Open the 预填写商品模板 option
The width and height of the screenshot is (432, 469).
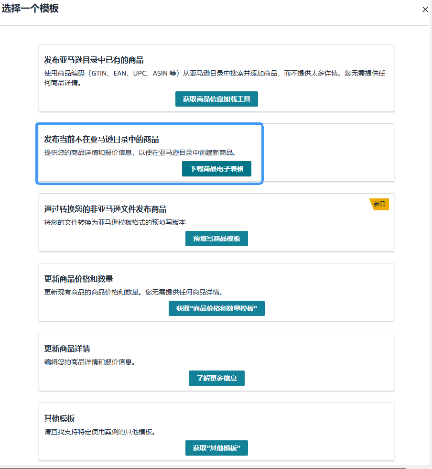coord(216,239)
